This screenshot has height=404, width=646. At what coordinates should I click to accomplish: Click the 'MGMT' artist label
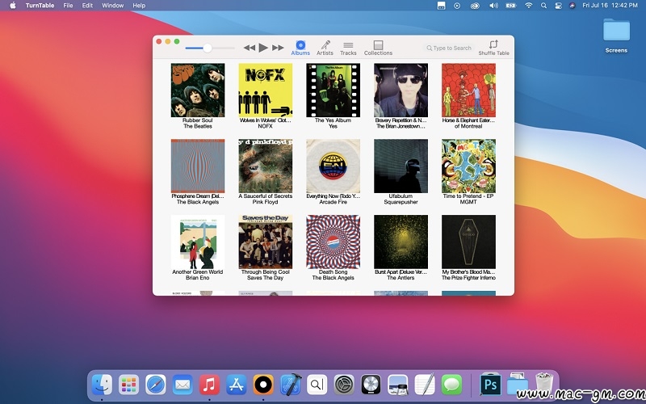pyautogui.click(x=468, y=202)
